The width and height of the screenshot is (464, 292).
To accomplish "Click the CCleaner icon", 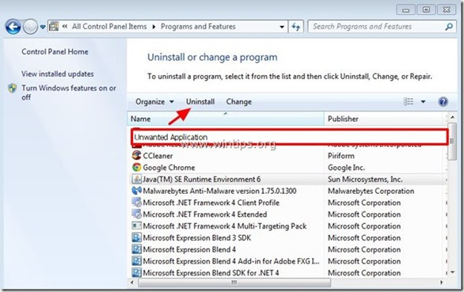I will pos(136,156).
